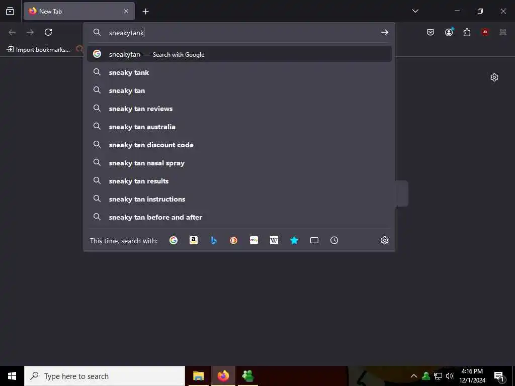The height and width of the screenshot is (386, 515).
Task: Search with Google one-off icon
Action: pyautogui.click(x=174, y=240)
